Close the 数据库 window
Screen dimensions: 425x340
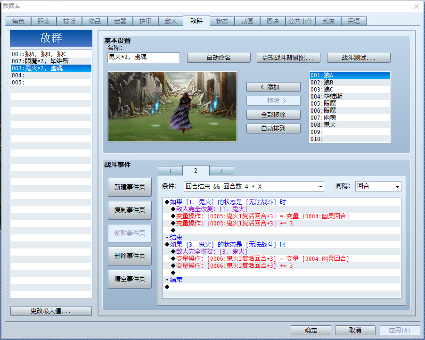click(x=417, y=6)
